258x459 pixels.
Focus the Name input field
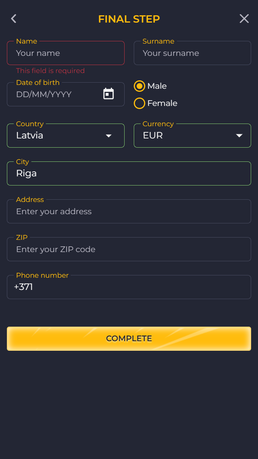click(66, 53)
